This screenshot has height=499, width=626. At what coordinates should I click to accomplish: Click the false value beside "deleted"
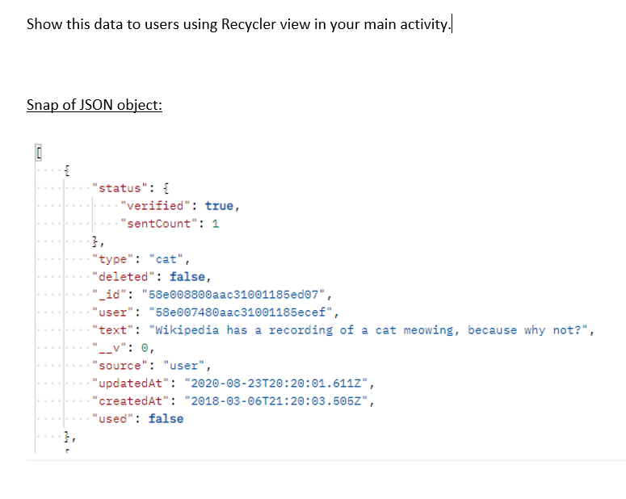tap(187, 276)
